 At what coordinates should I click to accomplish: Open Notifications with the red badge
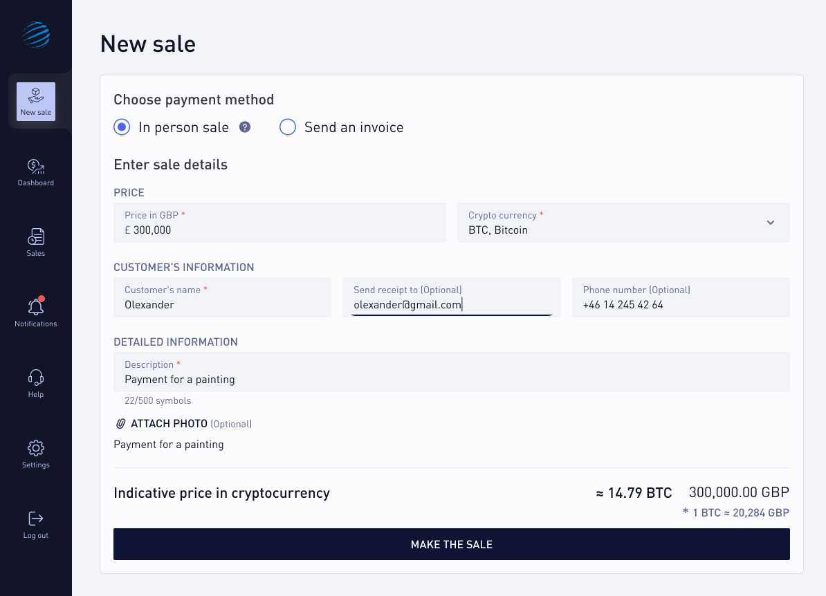pos(35,308)
